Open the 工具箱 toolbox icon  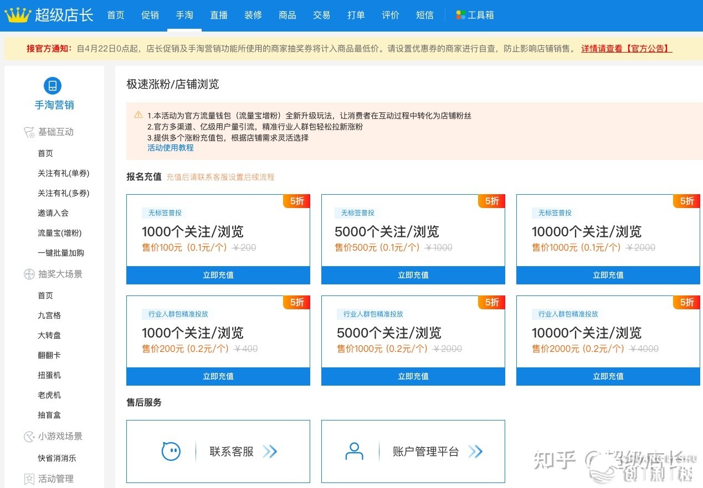(460, 15)
